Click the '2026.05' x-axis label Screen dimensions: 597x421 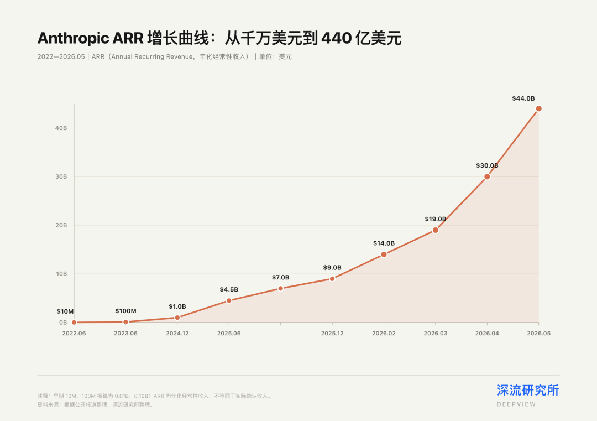click(538, 334)
